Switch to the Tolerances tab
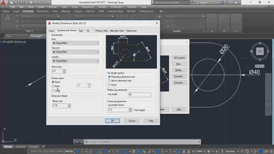Screen dimensions: 274x154 (131, 31)
